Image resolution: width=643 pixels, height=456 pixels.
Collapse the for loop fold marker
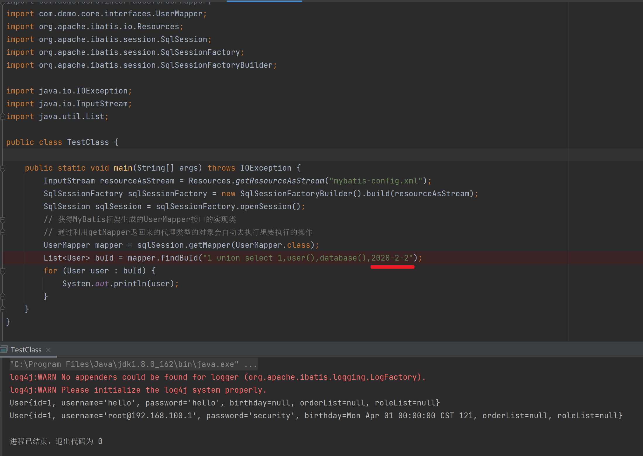point(3,271)
